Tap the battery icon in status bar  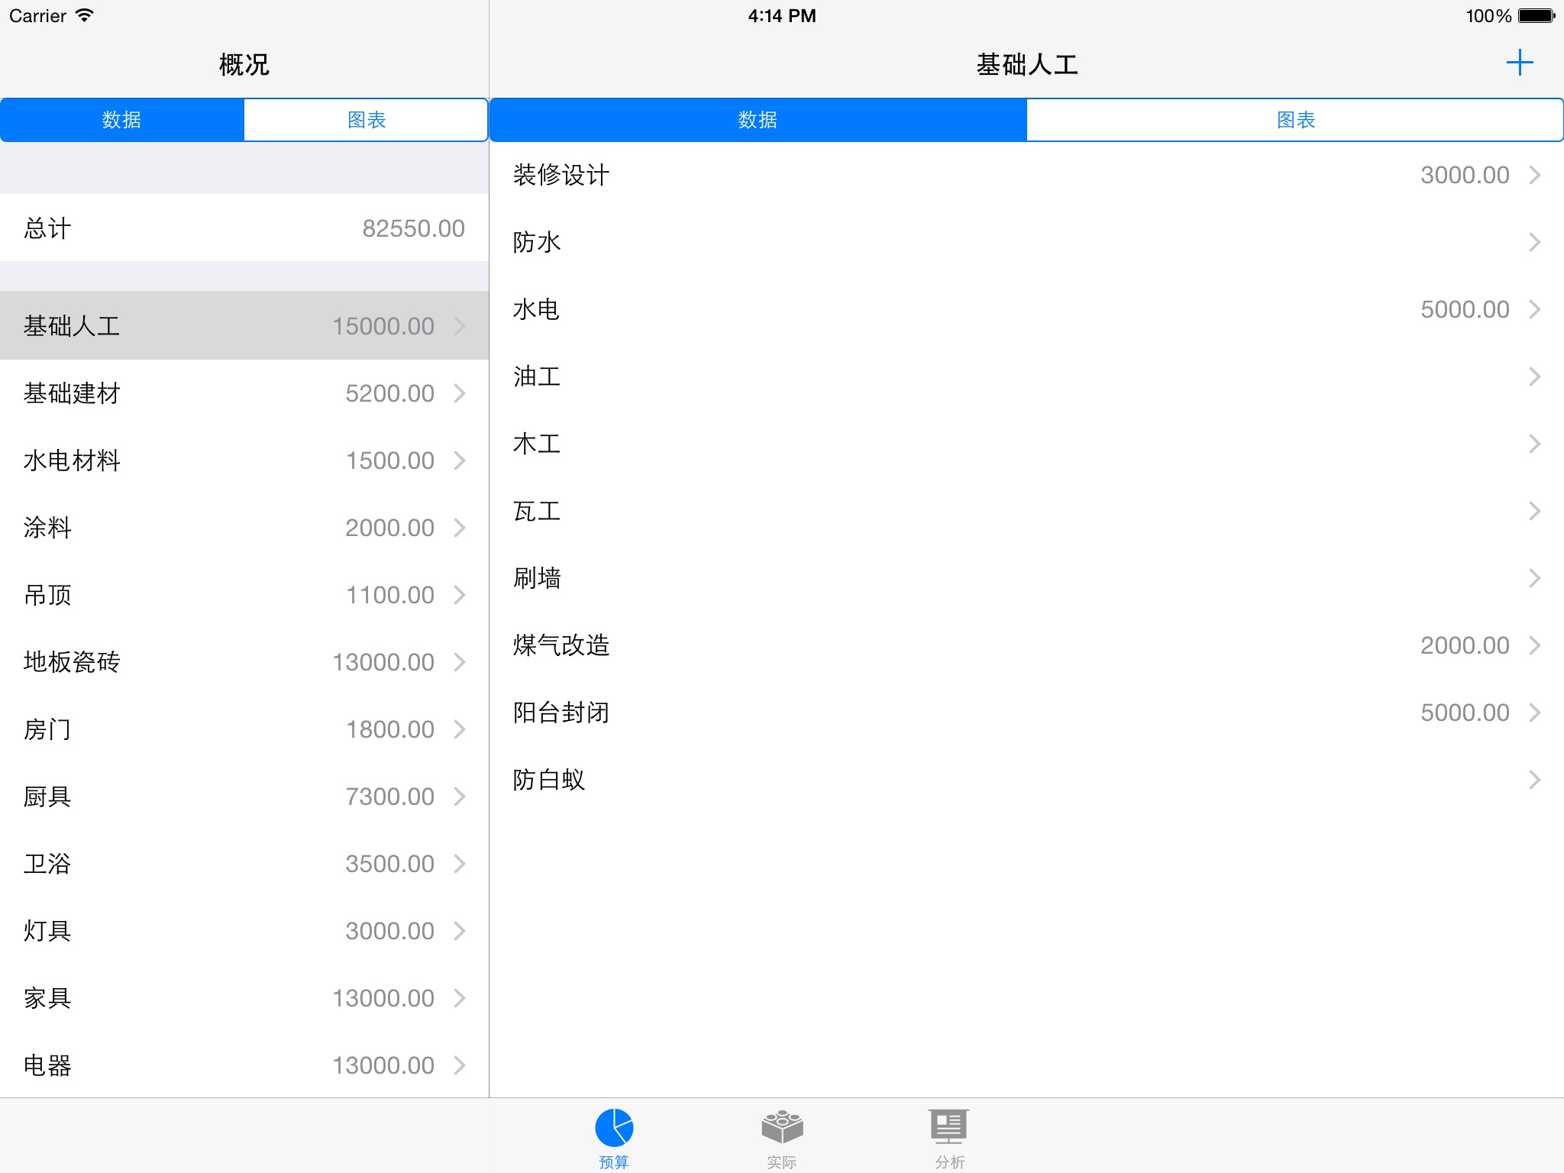tap(1536, 16)
